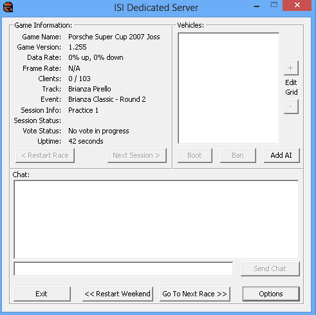The height and width of the screenshot is (315, 316).
Task: Click the rFactor app icon in title bar
Action: [8, 7]
